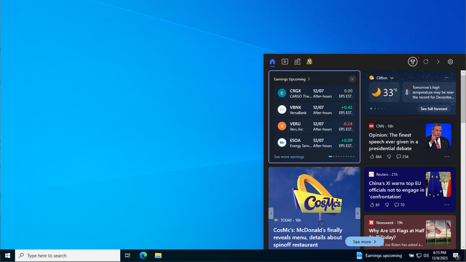Open Task View on taskbar
The width and height of the screenshot is (466, 262).
[127, 255]
